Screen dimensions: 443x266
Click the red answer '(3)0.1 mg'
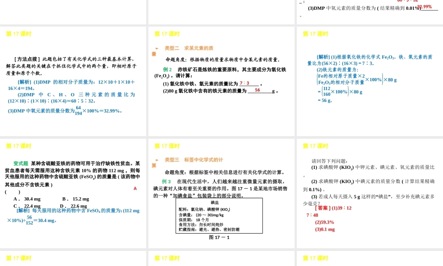point(325,229)
